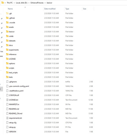Open the .git folder icon
Viewport: 127px width, 137px height.
click(x=7, y=13)
